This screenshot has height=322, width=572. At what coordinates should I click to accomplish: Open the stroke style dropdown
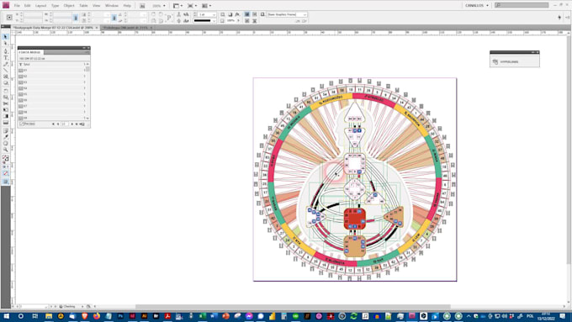point(214,21)
